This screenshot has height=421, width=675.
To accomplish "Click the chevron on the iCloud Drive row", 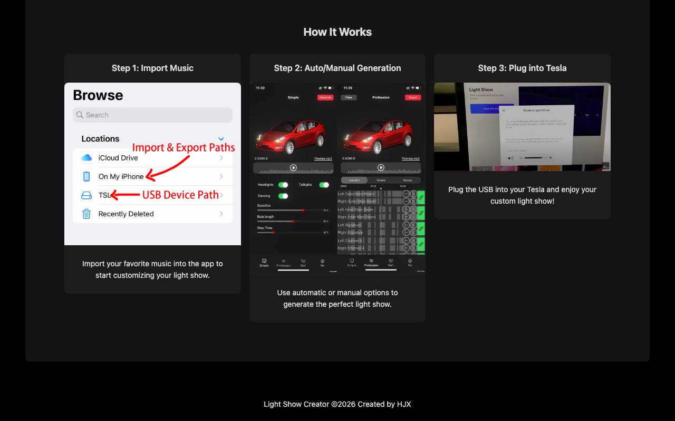I will click(221, 158).
